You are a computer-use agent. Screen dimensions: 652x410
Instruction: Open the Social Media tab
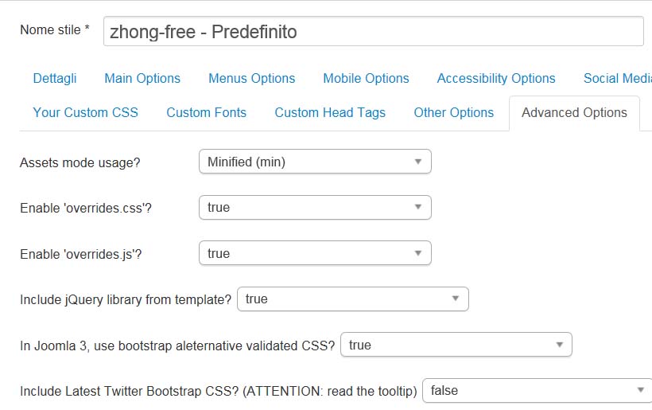(617, 78)
